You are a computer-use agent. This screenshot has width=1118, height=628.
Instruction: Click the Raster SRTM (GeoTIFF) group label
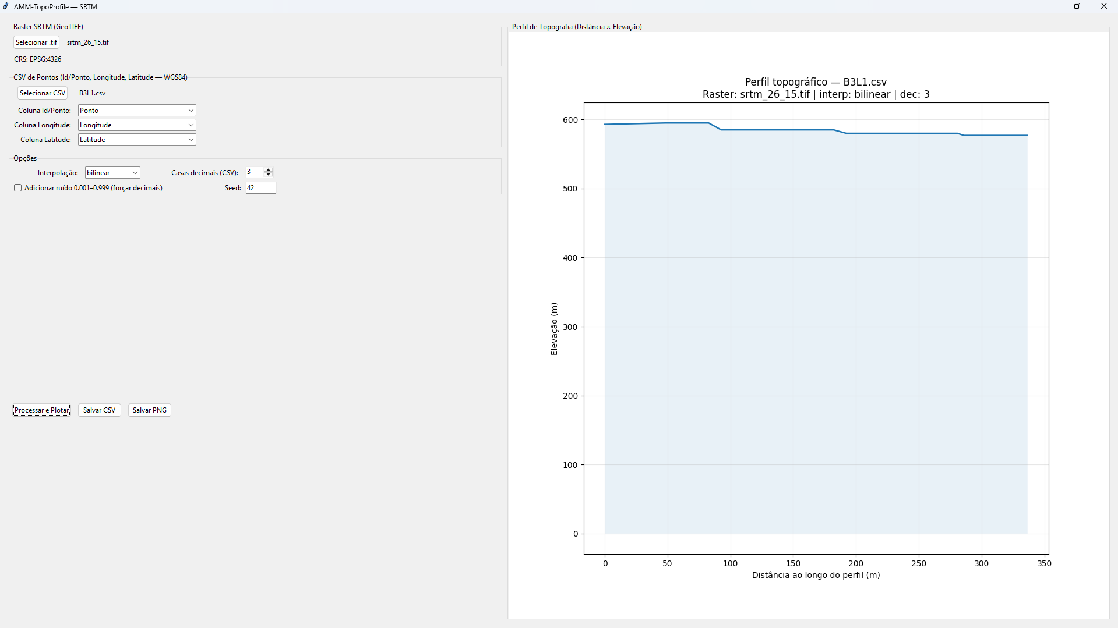tap(48, 27)
